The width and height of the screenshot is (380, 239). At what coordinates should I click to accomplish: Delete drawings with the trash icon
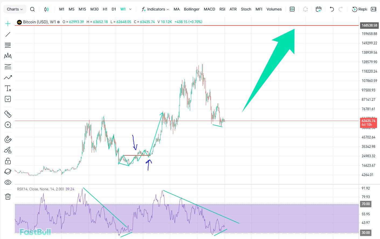coord(8,197)
